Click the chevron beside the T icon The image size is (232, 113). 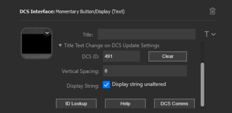[x=213, y=34]
